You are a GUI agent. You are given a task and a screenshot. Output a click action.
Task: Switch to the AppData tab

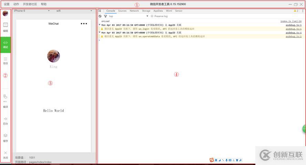(158, 11)
